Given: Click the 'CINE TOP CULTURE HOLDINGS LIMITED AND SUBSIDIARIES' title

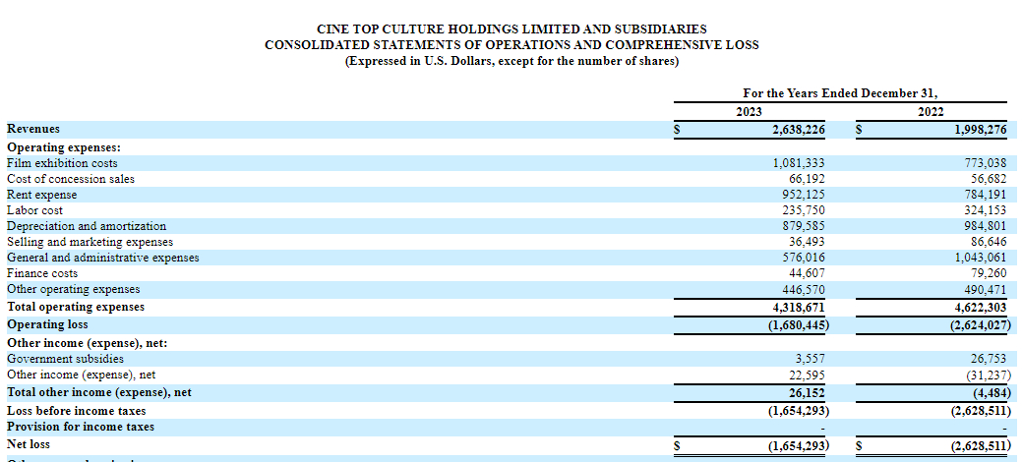Looking at the screenshot, I should pos(511,29).
